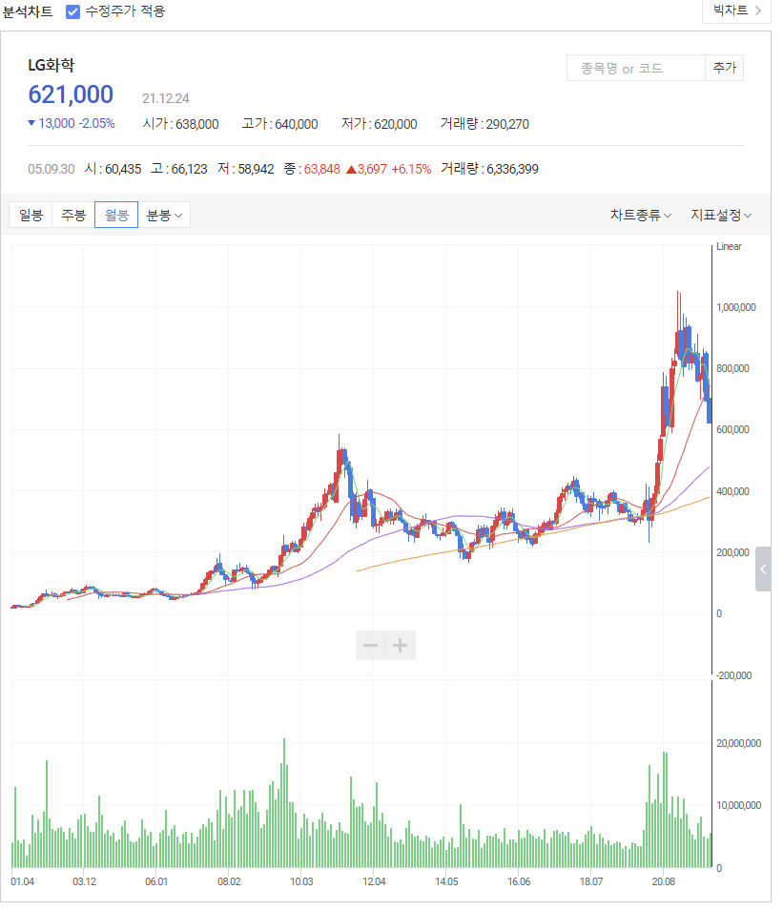
Task: Click the 20.08 date axis label
Action: 664,881
